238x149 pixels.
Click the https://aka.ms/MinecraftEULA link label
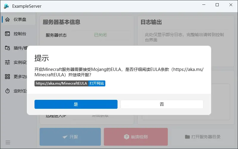pos(61,83)
